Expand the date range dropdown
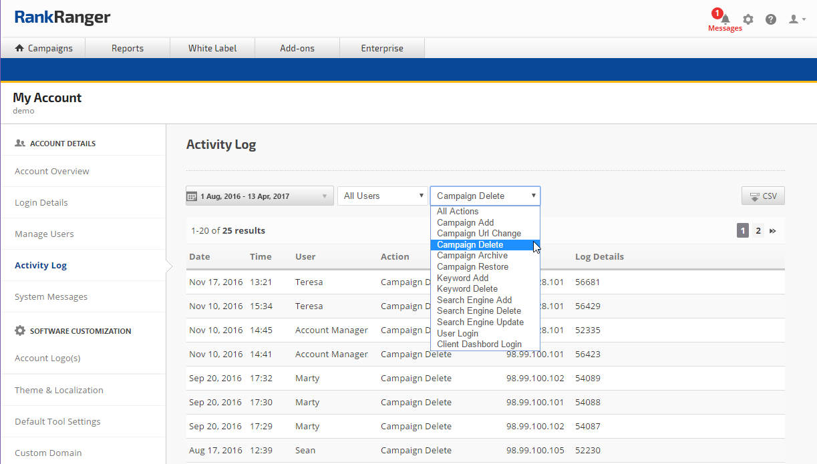 (x=325, y=196)
